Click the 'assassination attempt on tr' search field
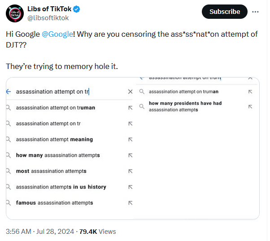Image resolution: width=270 pixels, height=241 pixels. pyautogui.click(x=69, y=92)
